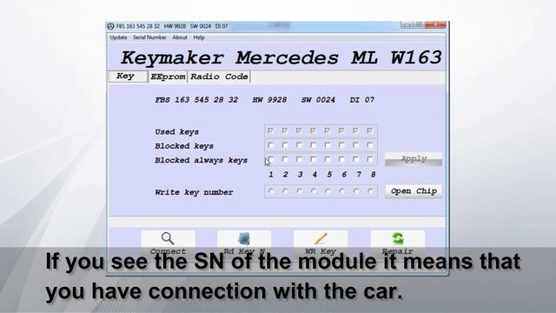Click the 'Used keys' label
Screen dimensions: 556x313
click(x=176, y=132)
